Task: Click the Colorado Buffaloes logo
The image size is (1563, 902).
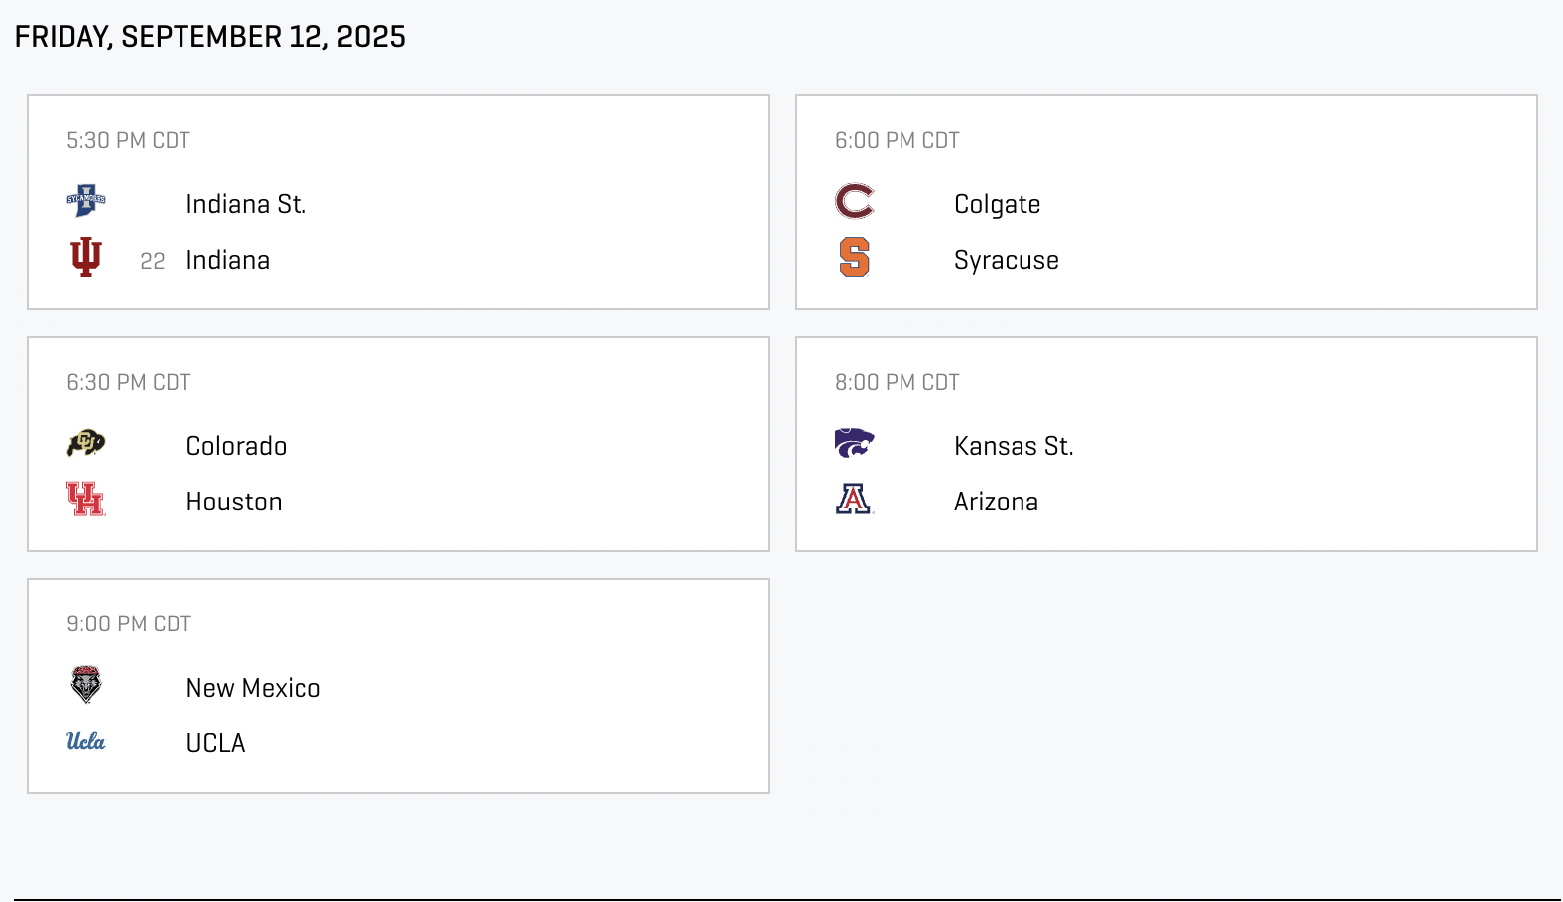Action: pyautogui.click(x=86, y=443)
